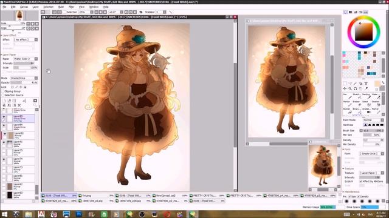Select Layer63 in the layers list
The width and height of the screenshot is (389, 218).
pos(18,195)
